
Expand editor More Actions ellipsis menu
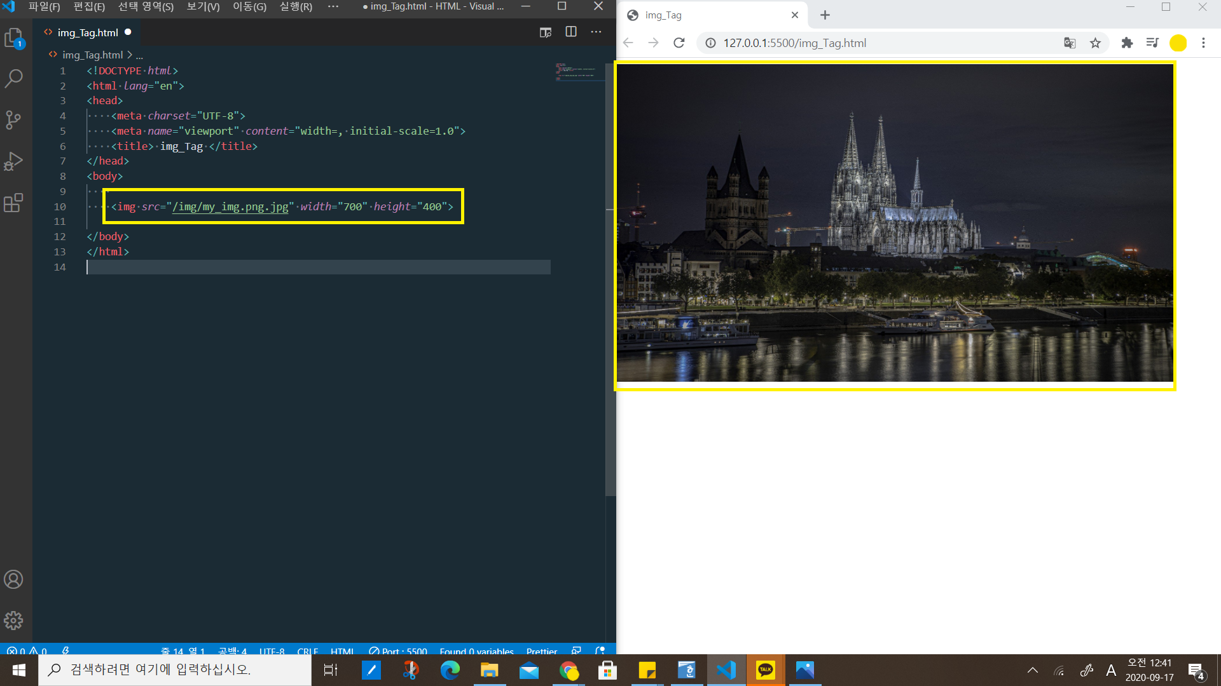click(596, 32)
